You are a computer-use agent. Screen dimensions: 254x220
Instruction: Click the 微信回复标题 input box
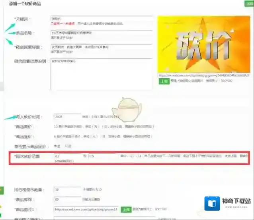point(101,46)
